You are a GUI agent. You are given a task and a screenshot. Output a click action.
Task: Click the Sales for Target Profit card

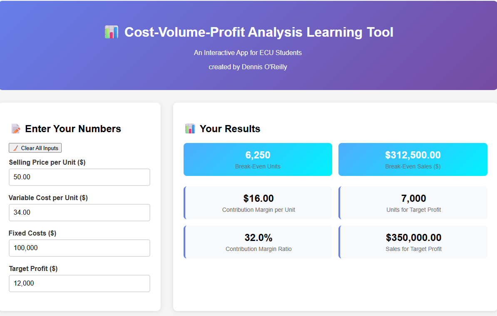tap(413, 242)
